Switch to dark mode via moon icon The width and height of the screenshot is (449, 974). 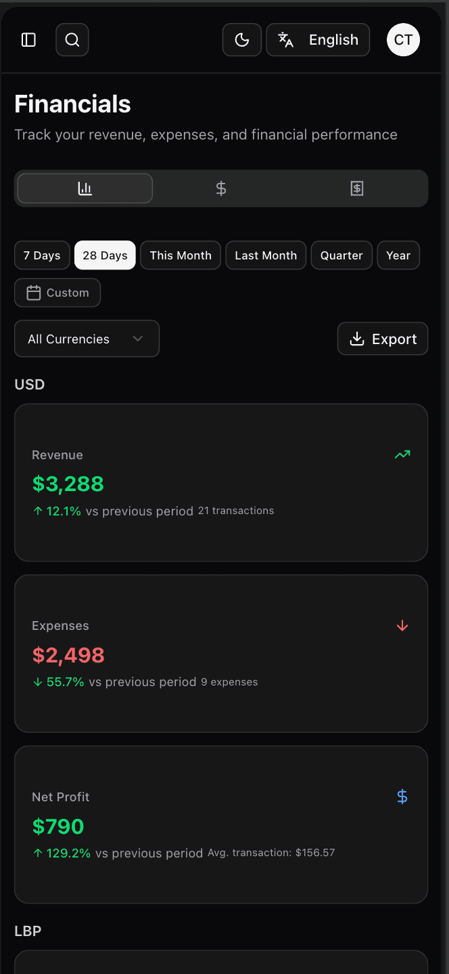[241, 39]
